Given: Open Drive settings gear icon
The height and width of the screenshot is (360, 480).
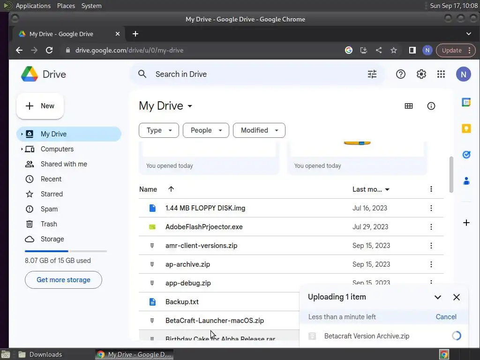Looking at the screenshot, I should [x=421, y=74].
